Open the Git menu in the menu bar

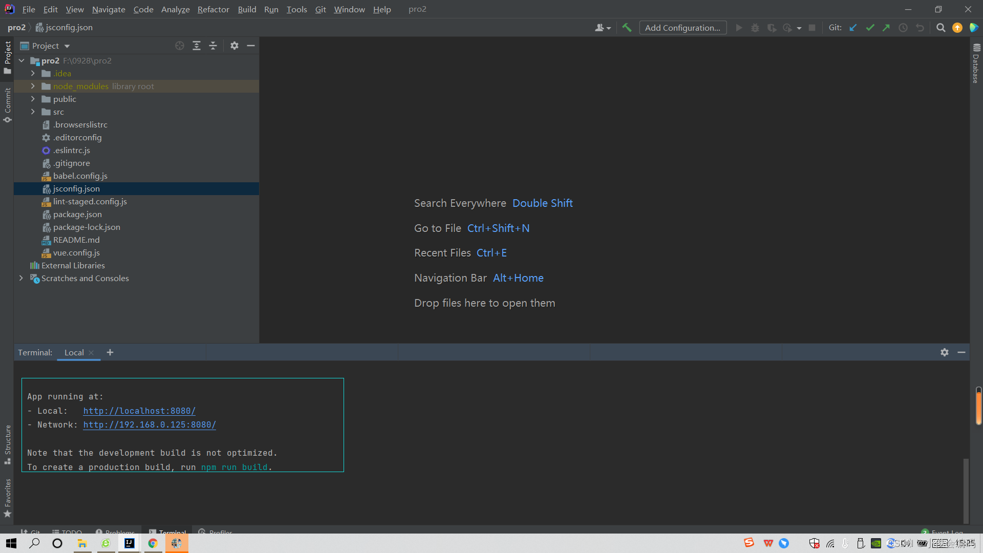(x=320, y=9)
